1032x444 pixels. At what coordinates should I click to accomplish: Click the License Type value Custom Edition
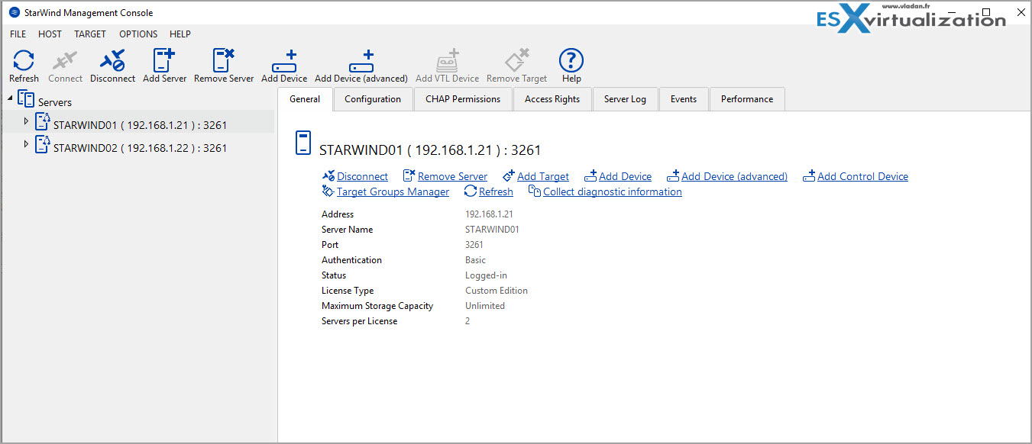(497, 291)
